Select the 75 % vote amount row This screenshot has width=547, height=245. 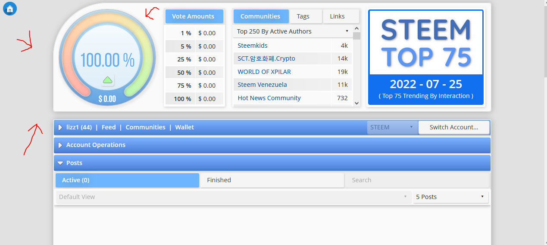coord(194,86)
